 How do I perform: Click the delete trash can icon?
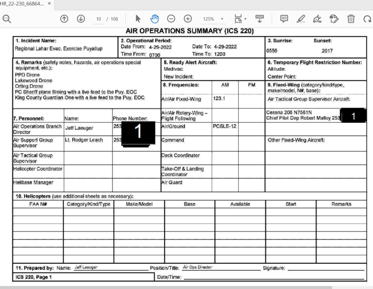tap(351, 19)
